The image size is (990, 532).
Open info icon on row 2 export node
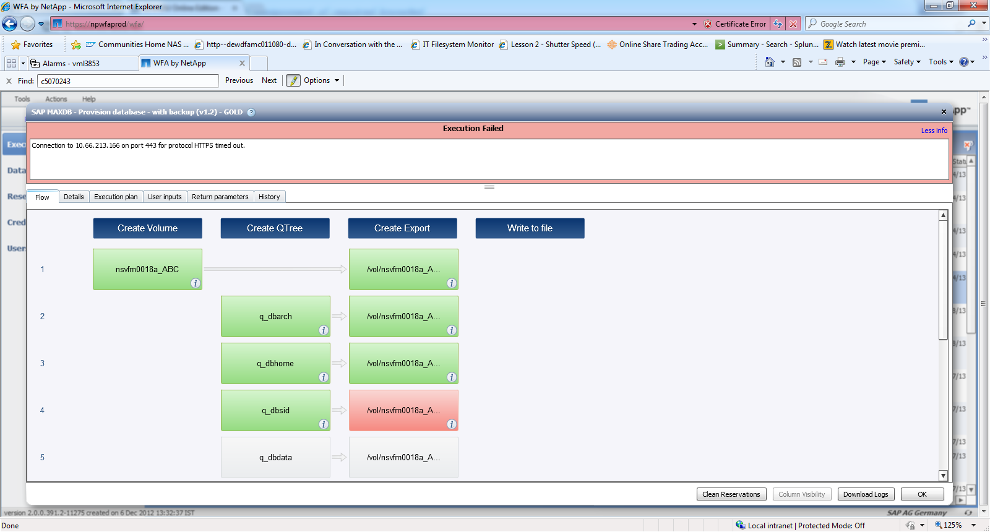coord(452,330)
